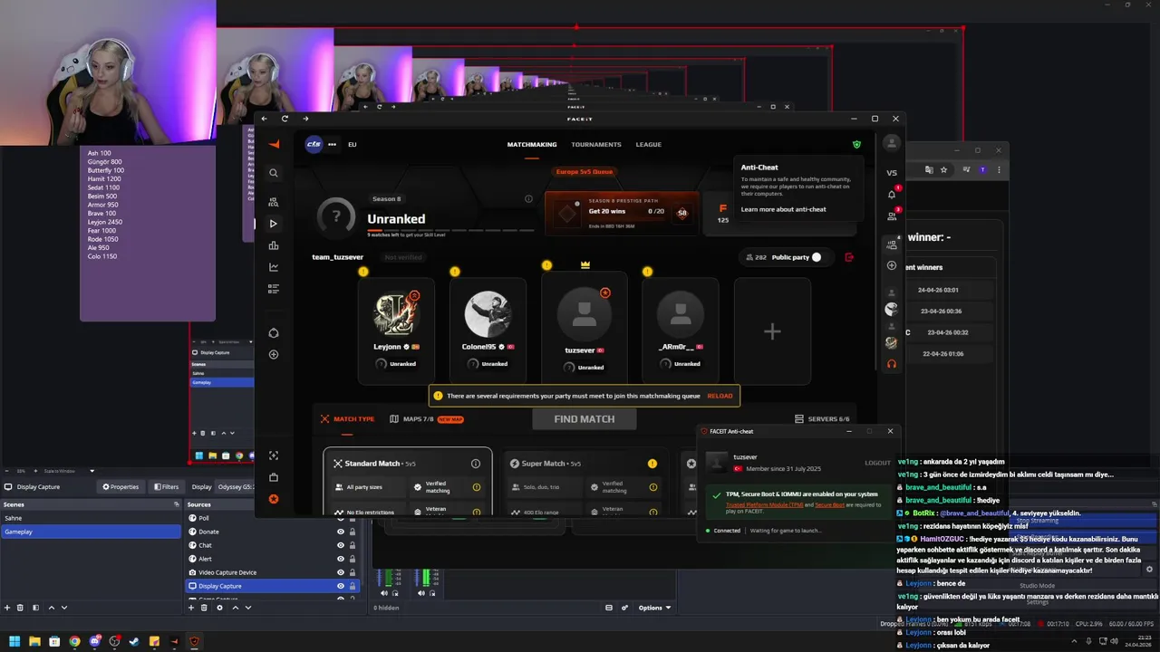Screen dimensions: 1160x652
Task: Open Trusted Platform Module (TPM) link
Action: pyautogui.click(x=763, y=504)
